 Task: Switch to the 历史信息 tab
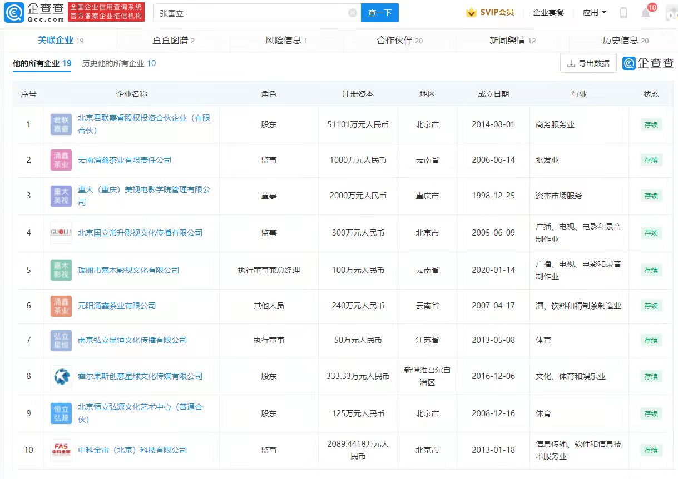point(626,41)
